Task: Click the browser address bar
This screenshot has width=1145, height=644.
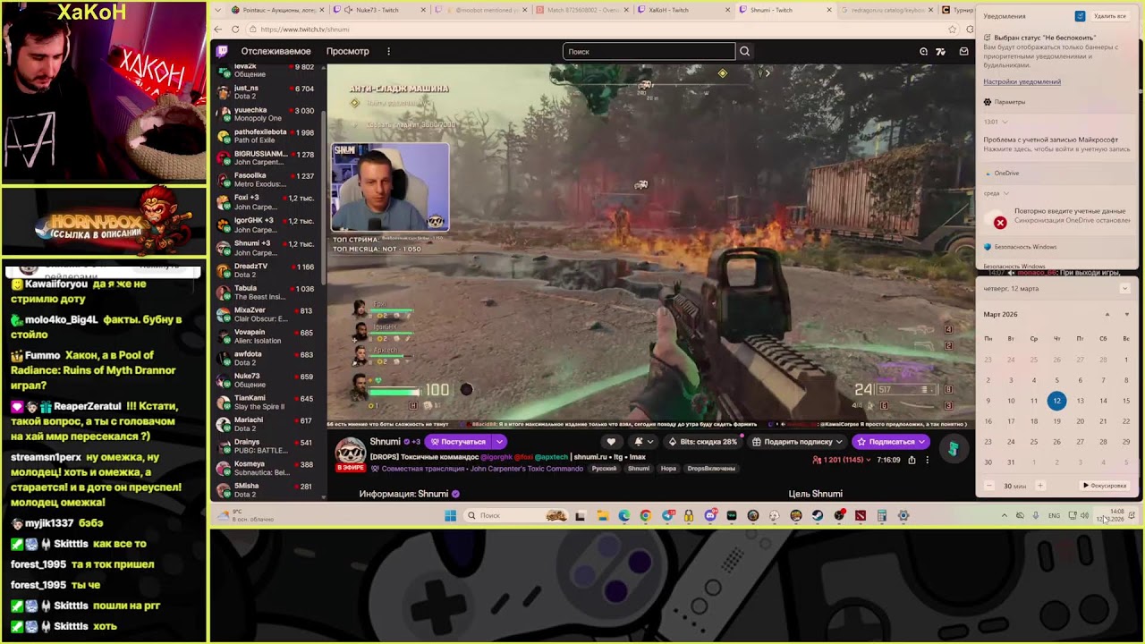Action: [598, 30]
